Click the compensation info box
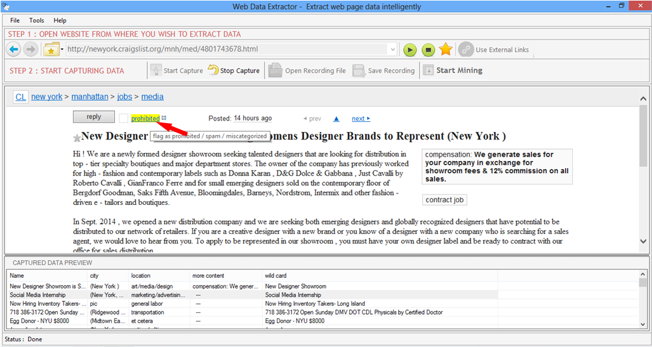 point(497,167)
